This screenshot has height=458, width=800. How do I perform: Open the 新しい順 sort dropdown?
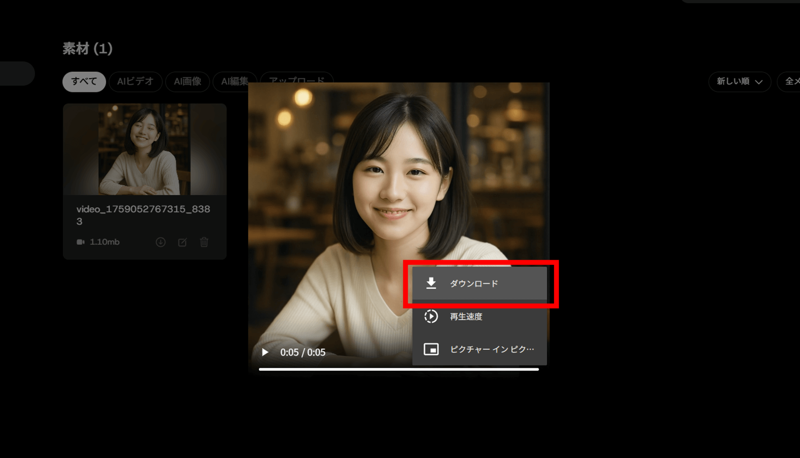(733, 81)
